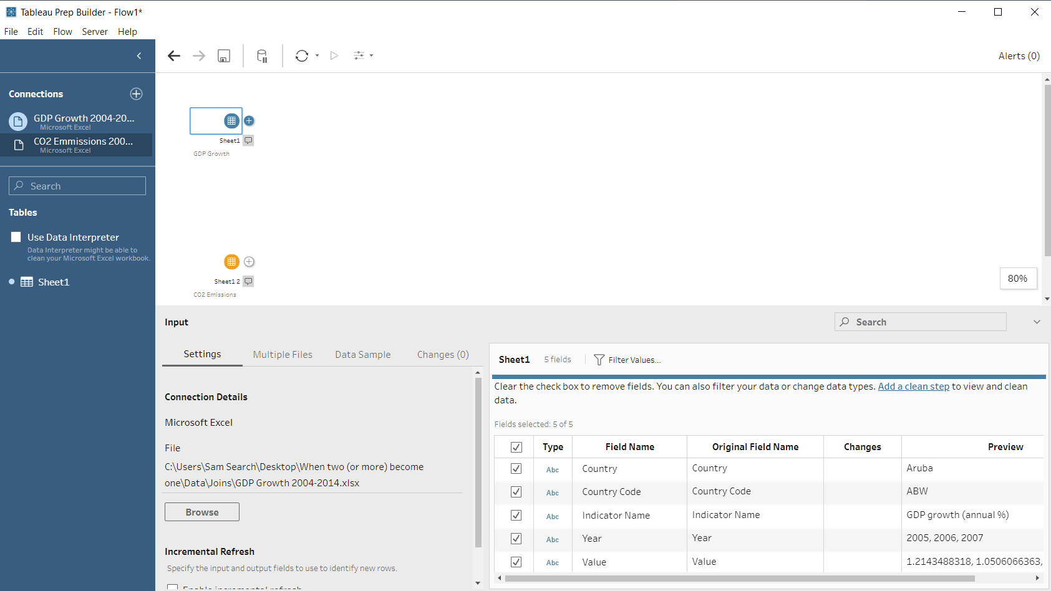Add a connection with the plus icon

point(136,94)
